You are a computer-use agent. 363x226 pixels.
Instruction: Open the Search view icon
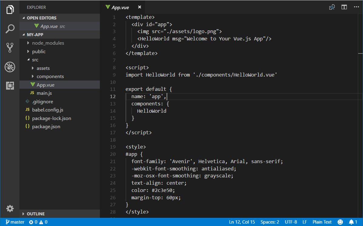click(x=10, y=29)
